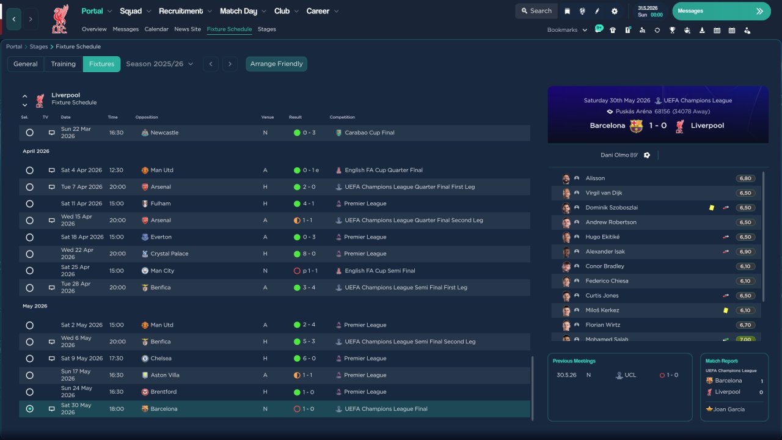Click the Arrange Friendly button
The image size is (782, 440).
(277, 64)
